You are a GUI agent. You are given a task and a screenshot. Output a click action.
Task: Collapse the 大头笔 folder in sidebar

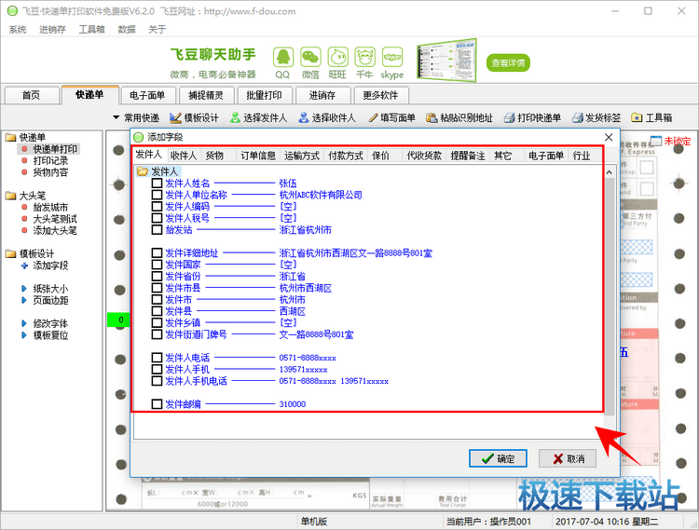coord(10,196)
